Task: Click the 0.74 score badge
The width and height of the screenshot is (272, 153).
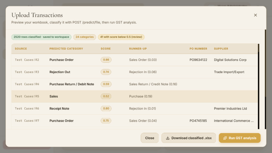Action: (x=106, y=72)
